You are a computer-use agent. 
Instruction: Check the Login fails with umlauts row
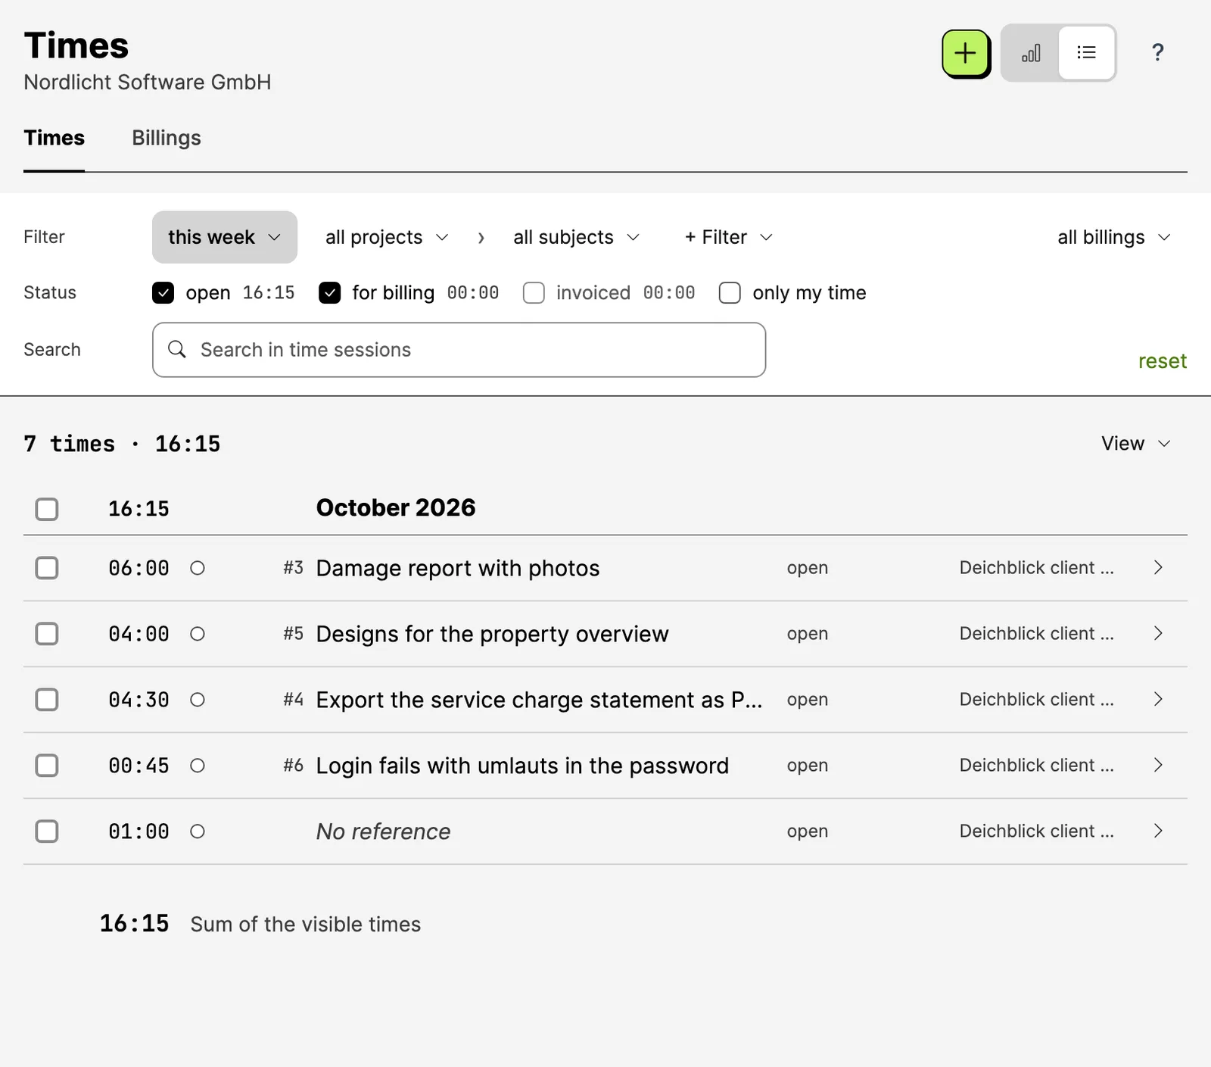pyautogui.click(x=47, y=766)
